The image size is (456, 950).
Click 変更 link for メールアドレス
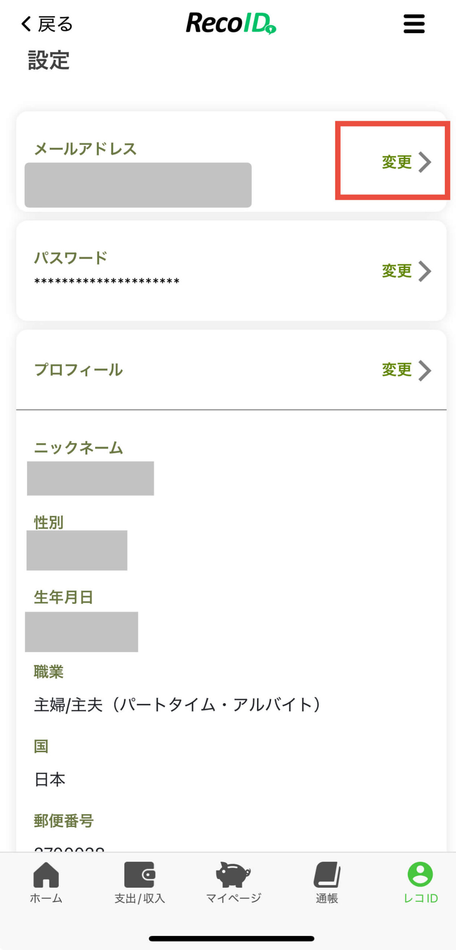pyautogui.click(x=397, y=162)
